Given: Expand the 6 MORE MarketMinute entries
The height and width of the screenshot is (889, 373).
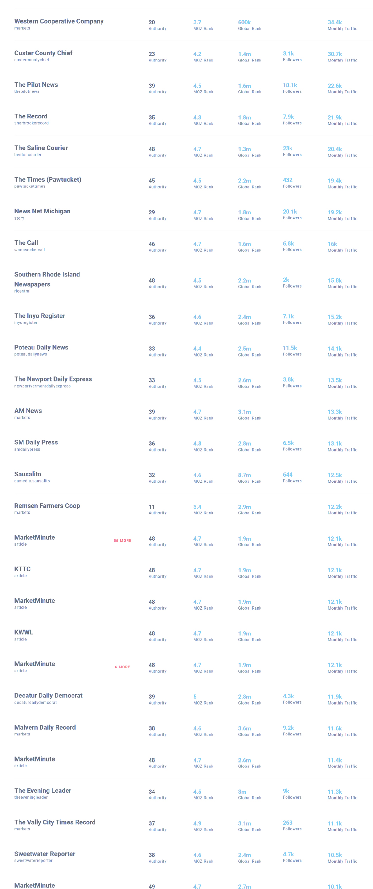Looking at the screenshot, I should [122, 667].
